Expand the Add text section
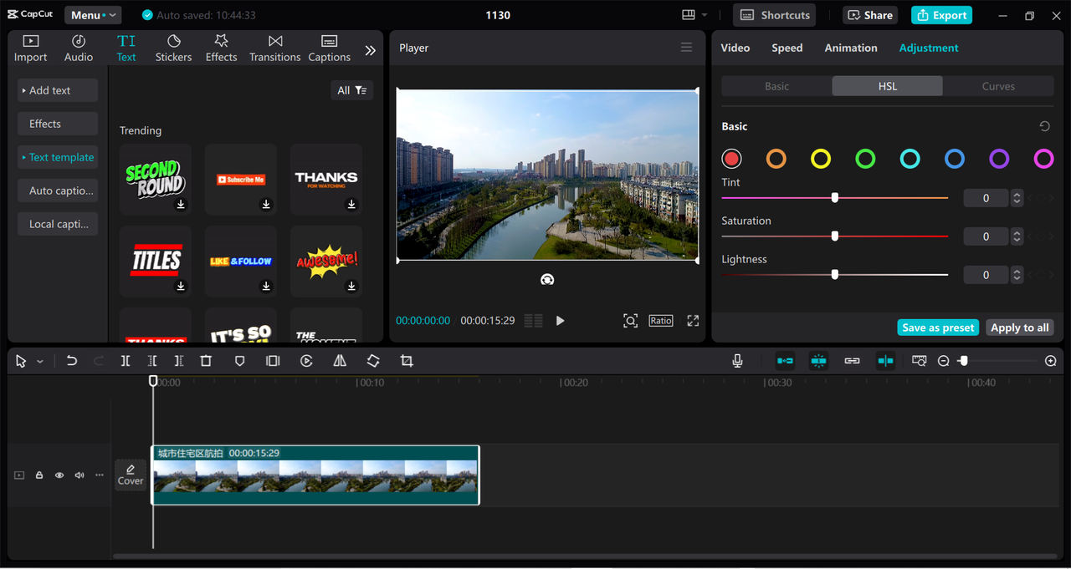This screenshot has width=1071, height=569. pos(58,90)
